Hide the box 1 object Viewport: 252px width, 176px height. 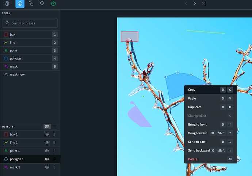click(x=47, y=134)
